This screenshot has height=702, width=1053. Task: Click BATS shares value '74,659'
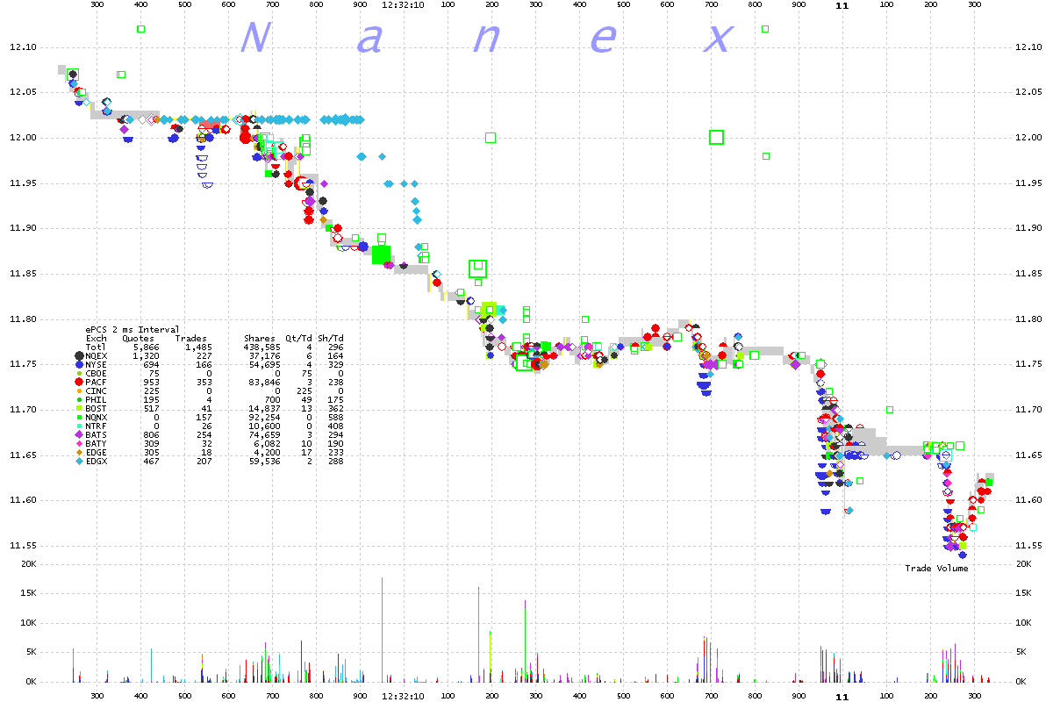tap(264, 434)
